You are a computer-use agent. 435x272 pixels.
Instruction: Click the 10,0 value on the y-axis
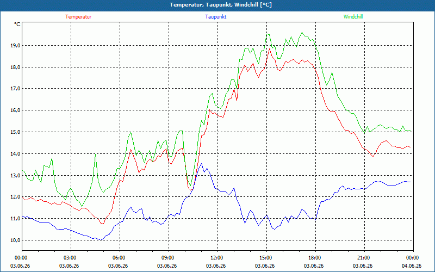tap(15, 240)
